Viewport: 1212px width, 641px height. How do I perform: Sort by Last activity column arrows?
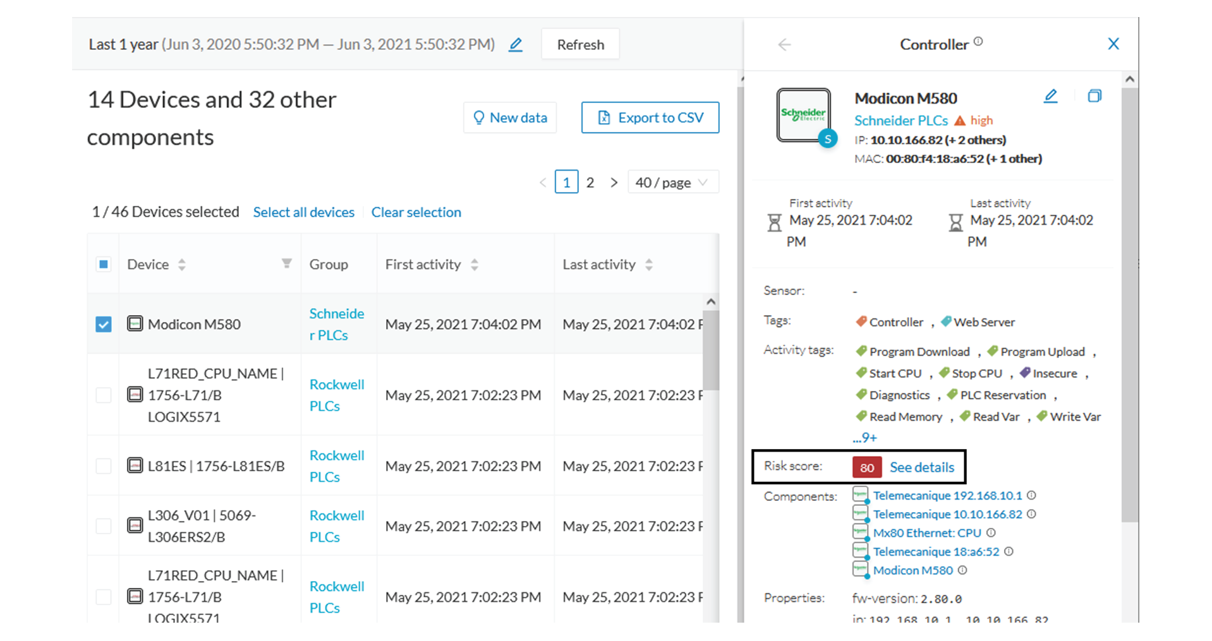pos(649,265)
